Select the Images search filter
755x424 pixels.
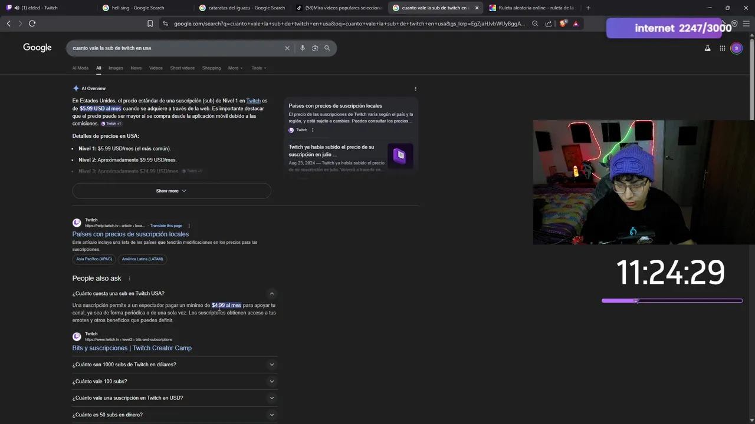click(x=116, y=68)
